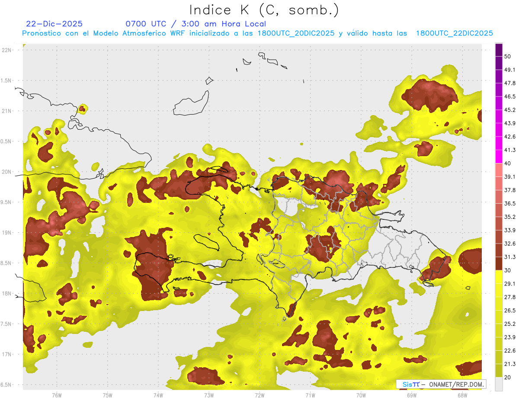Click the latitude label '22N'
This screenshot has width=519, height=401.
[x=7, y=50]
